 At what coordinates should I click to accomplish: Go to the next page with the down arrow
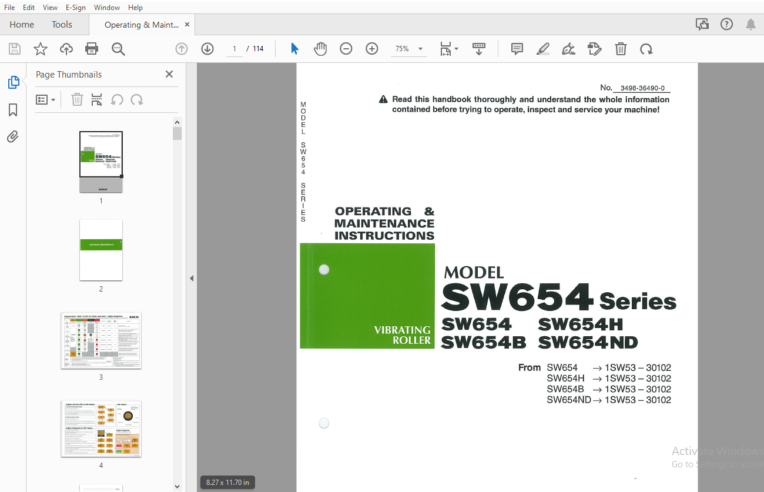[x=207, y=49]
